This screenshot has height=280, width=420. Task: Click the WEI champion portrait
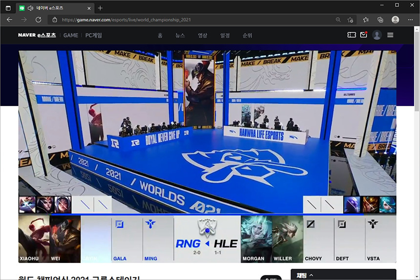pos(65,239)
